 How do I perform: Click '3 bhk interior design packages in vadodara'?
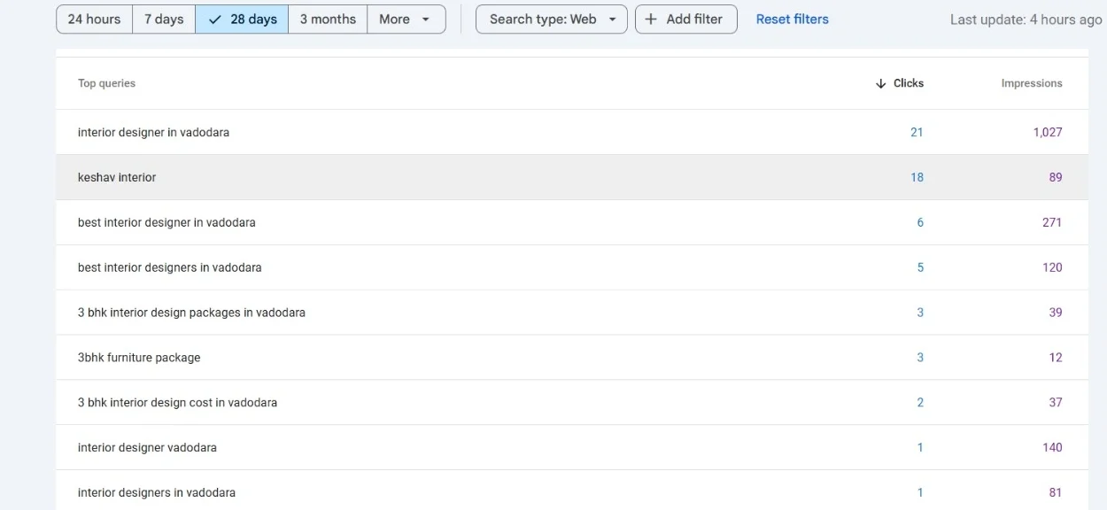(191, 313)
